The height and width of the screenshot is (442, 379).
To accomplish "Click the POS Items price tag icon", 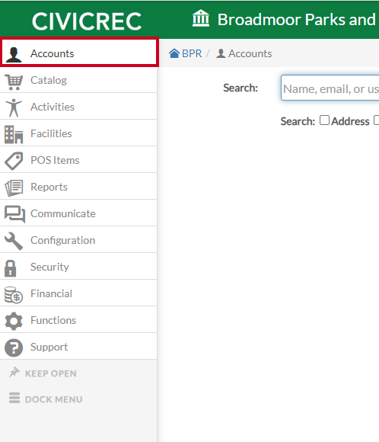I will pos(14,161).
